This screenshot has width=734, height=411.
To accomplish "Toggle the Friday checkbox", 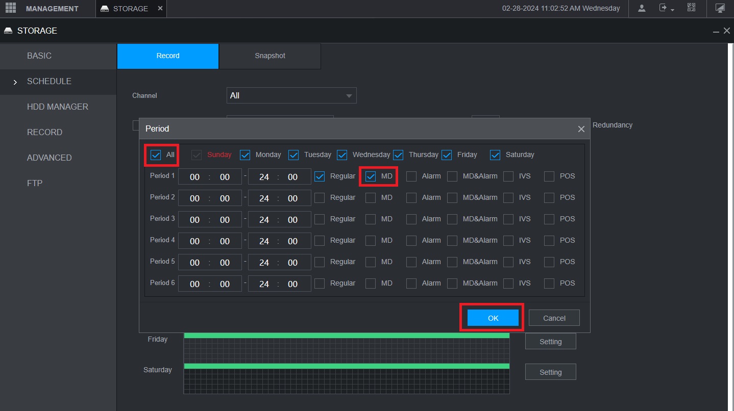I will 447,155.
